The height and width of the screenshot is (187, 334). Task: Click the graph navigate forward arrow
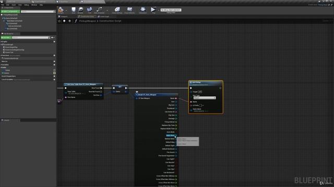(x=69, y=21)
